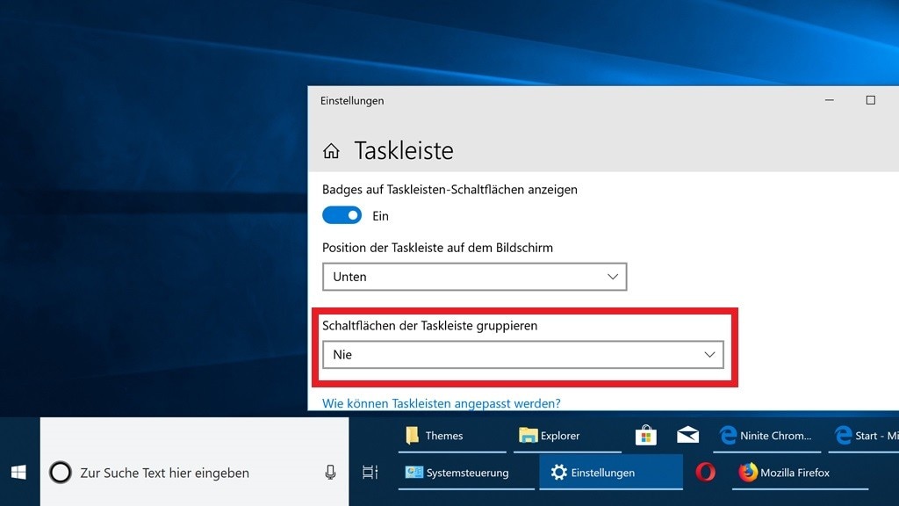
Task: Click the Cortana search circle icon
Action: (60, 472)
